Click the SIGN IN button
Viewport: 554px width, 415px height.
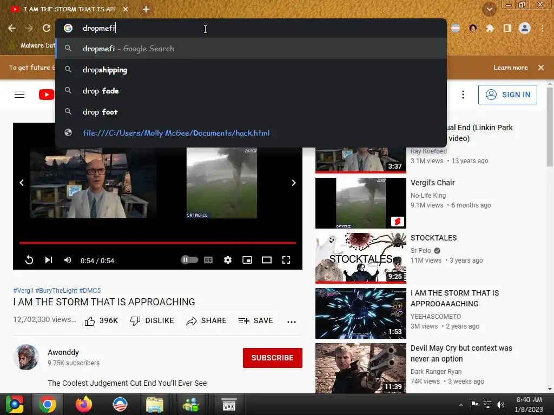pyautogui.click(x=507, y=95)
